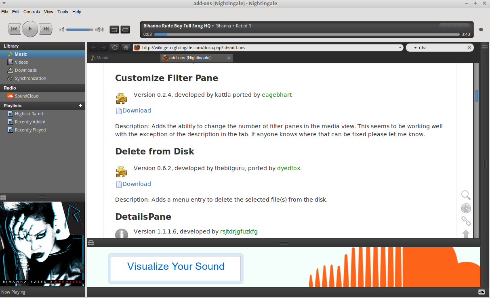Open the Controls menu
The width and height of the screenshot is (490, 298).
(x=32, y=12)
